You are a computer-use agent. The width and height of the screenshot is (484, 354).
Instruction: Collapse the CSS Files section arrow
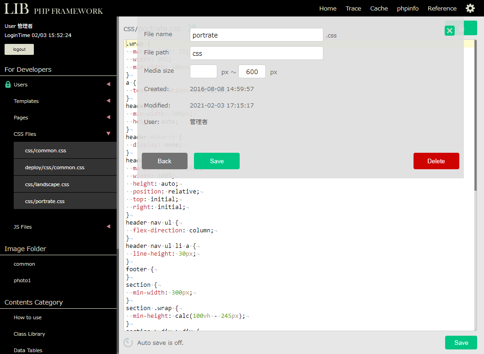click(108, 134)
